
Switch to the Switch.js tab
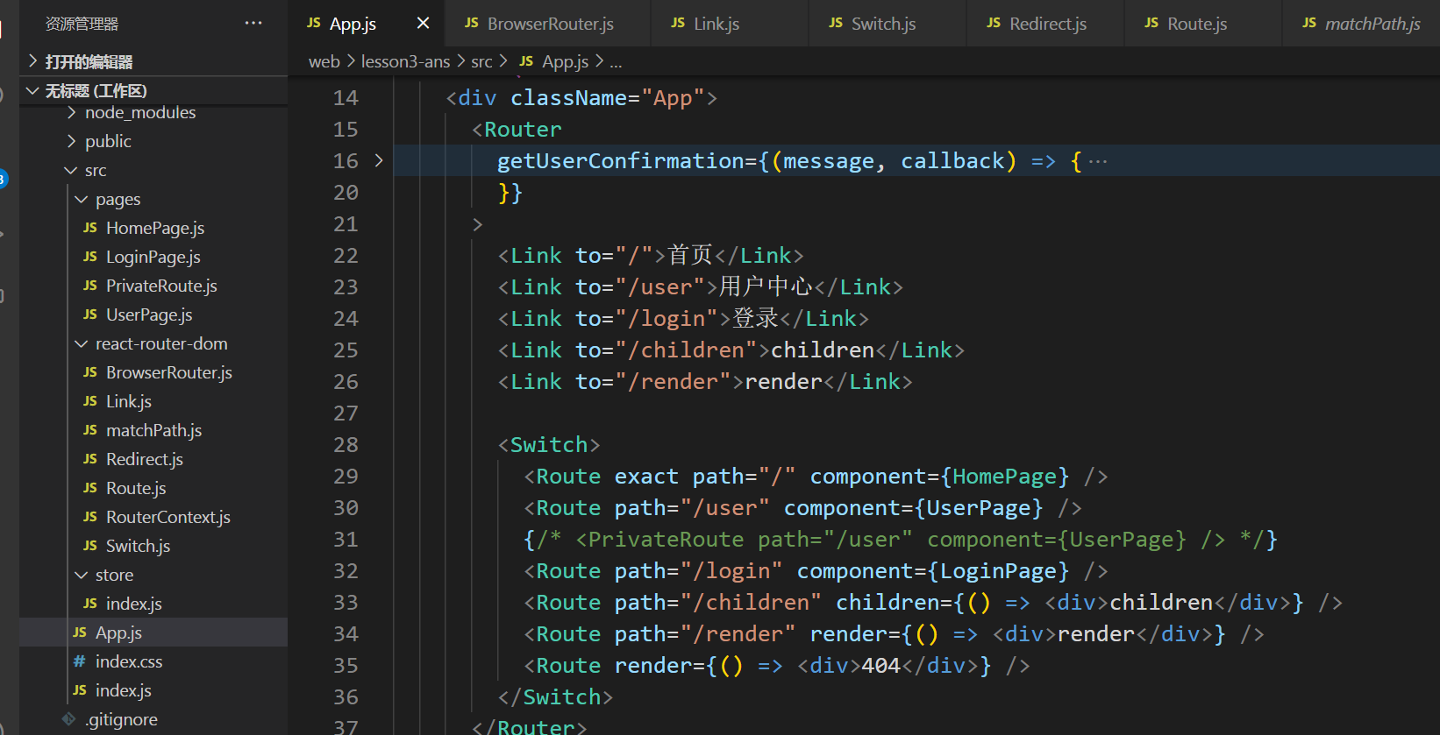(x=882, y=24)
